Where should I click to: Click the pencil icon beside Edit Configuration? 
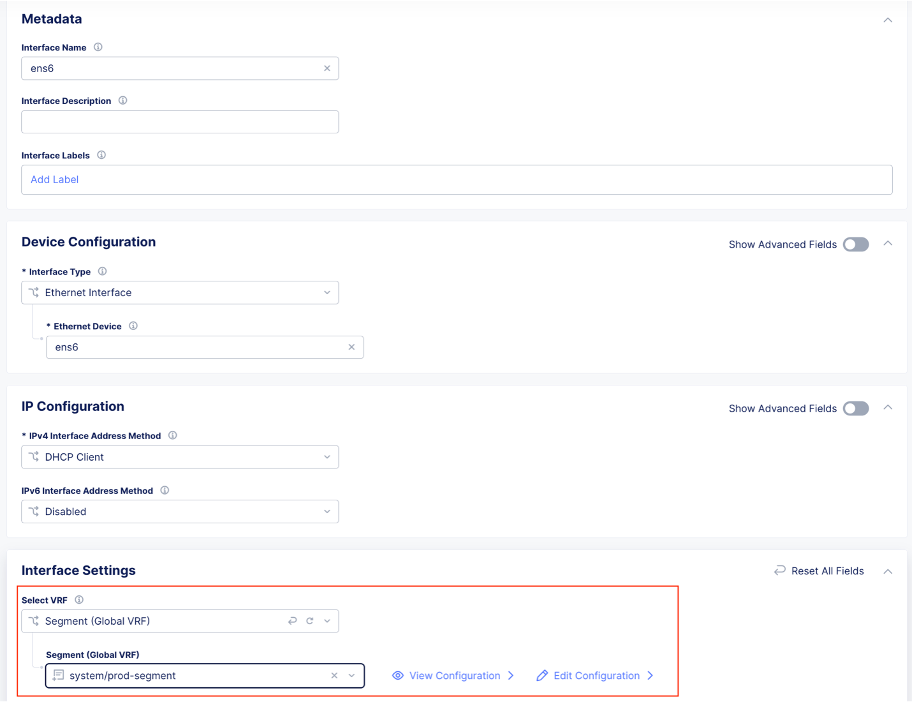coord(542,675)
